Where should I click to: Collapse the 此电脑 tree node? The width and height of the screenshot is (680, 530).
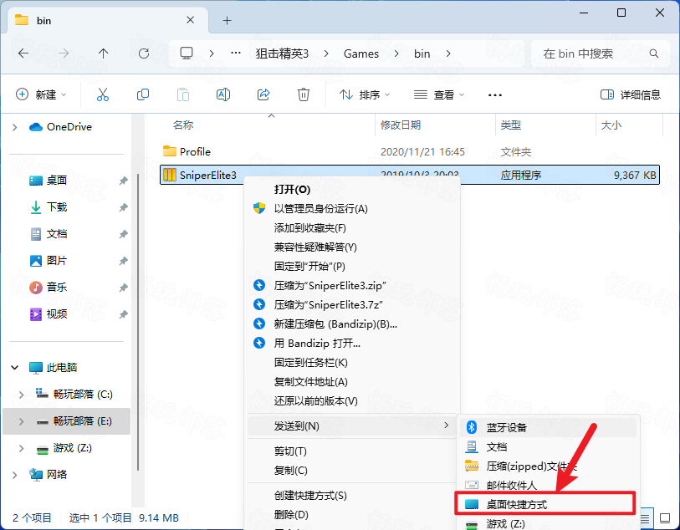15,368
